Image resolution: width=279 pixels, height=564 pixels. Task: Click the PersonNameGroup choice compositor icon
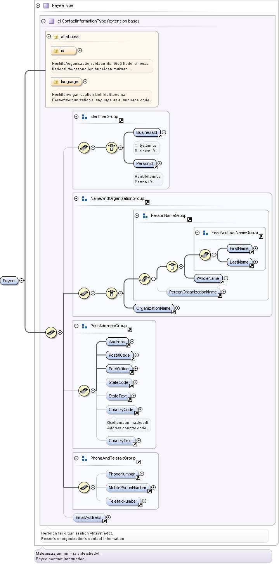(172, 266)
